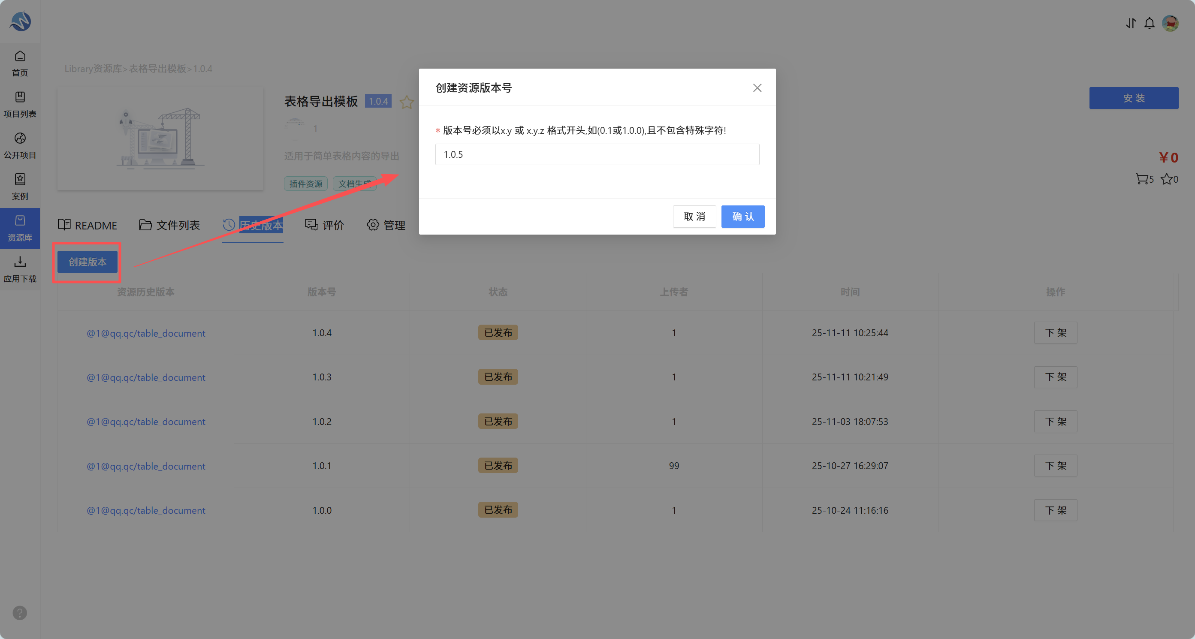Click 下架 for version 1.0.4
This screenshot has height=639, width=1195.
(1055, 333)
